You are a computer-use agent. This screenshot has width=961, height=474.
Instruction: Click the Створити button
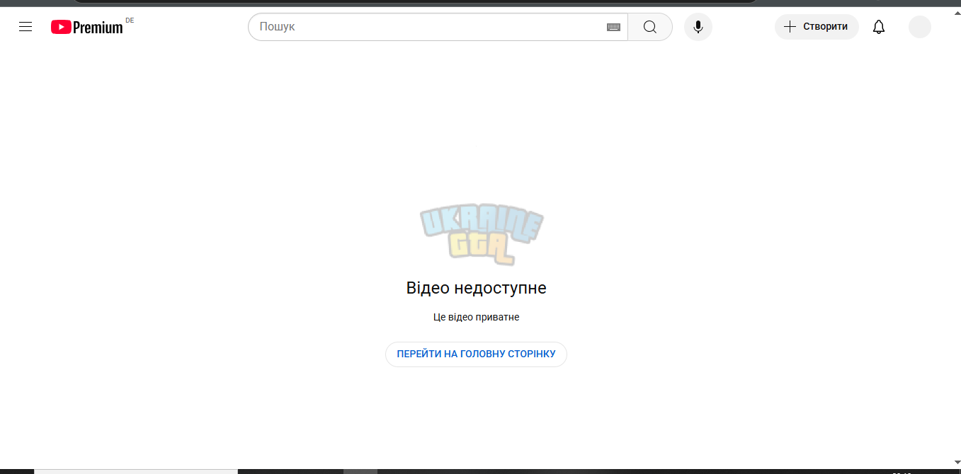817,27
